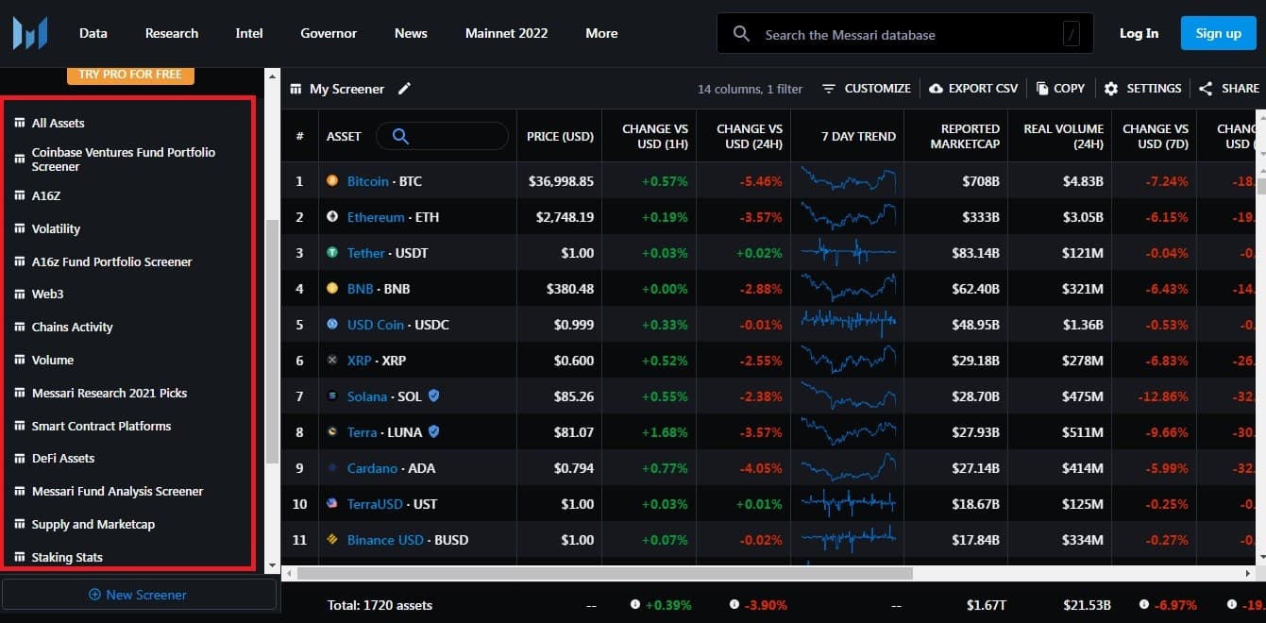Select News in the top navigation
The width and height of the screenshot is (1266, 623).
point(411,33)
